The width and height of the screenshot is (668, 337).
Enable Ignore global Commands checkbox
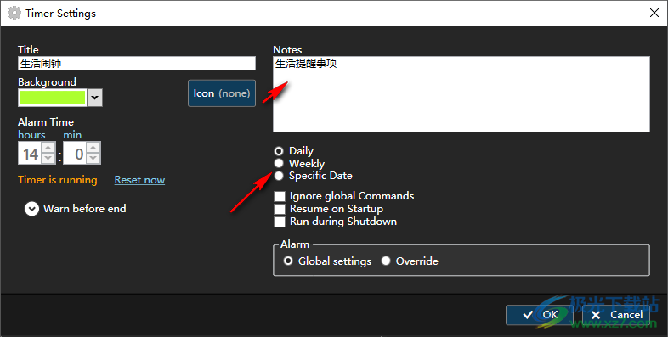point(280,196)
